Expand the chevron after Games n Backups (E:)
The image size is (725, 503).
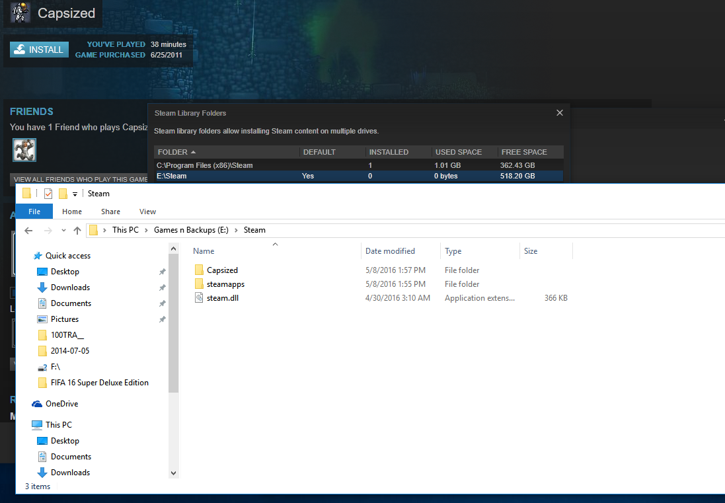point(237,230)
